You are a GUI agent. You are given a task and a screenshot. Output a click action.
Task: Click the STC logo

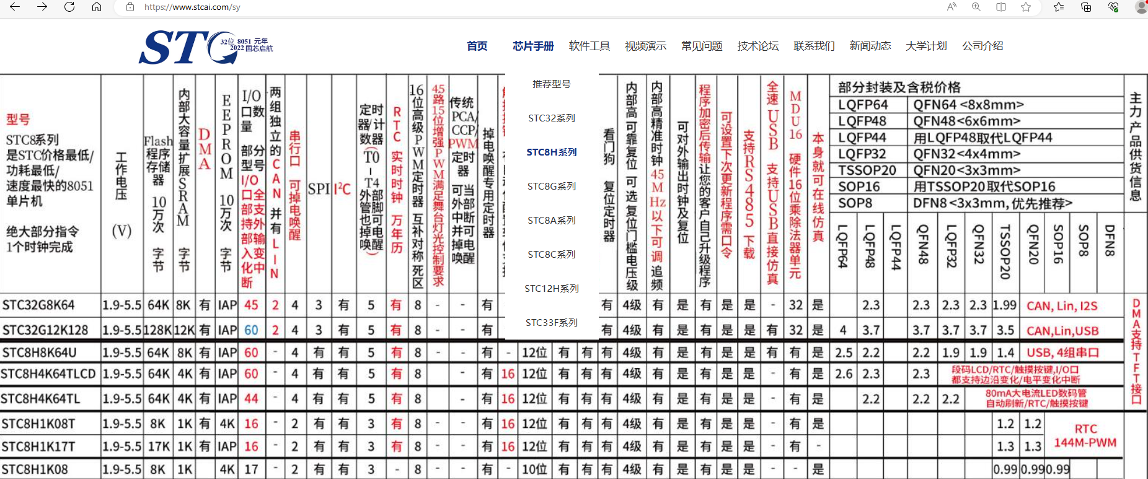pos(205,47)
